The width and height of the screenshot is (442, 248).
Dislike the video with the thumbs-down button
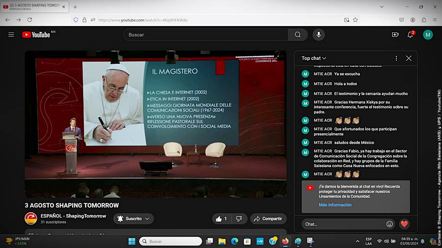pos(239,219)
